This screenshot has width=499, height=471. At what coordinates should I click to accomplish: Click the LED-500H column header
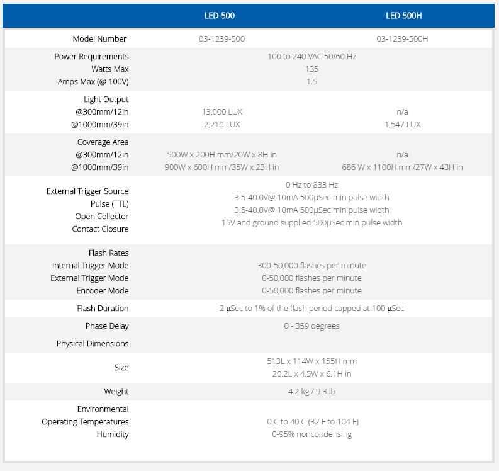(x=403, y=16)
